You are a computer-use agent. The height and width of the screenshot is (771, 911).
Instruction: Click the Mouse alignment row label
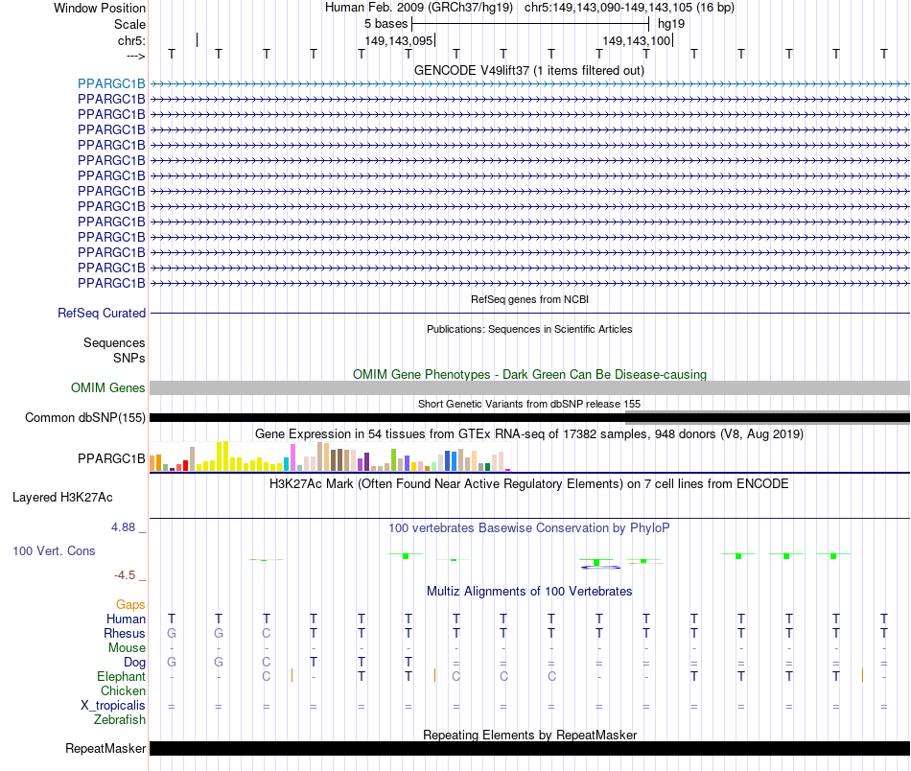[127, 648]
